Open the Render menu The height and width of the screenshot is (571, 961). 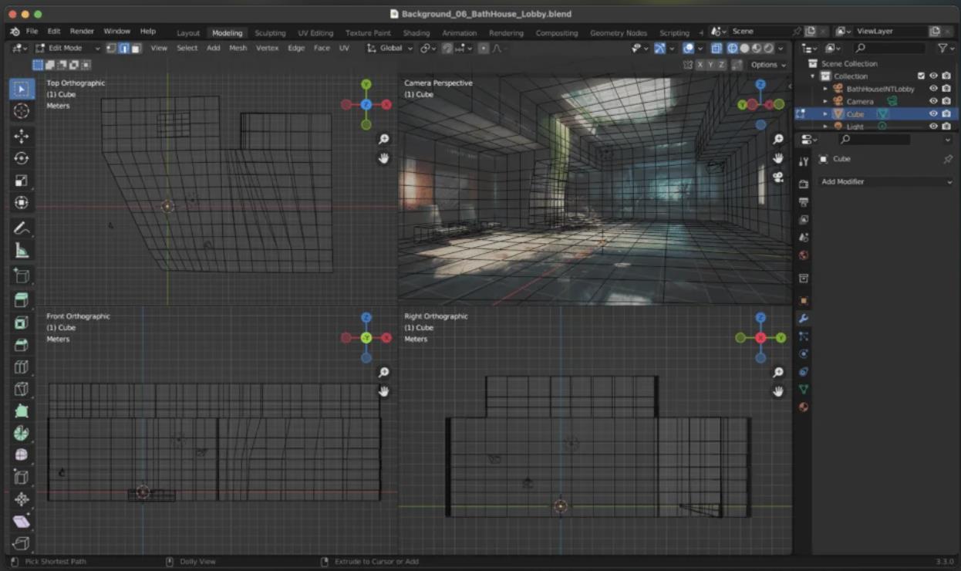point(82,32)
